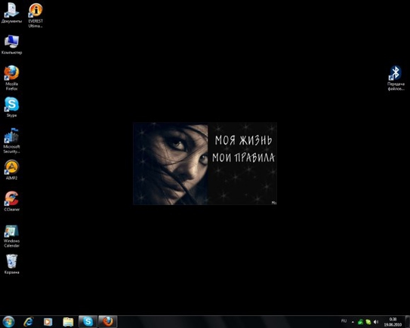Select the Skype desktop shortcut
Image resolution: width=410 pixels, height=328 pixels.
click(12, 107)
